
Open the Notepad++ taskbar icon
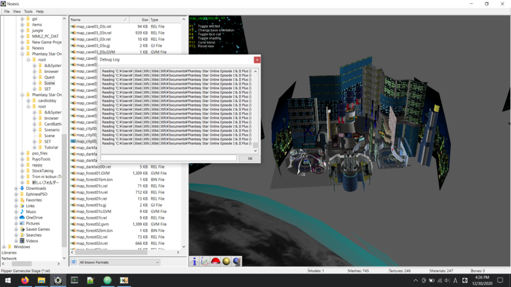pyautogui.click(x=91, y=280)
